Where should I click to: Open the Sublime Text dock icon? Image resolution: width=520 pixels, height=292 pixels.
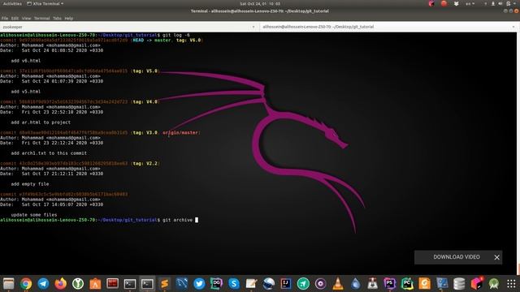click(x=164, y=284)
